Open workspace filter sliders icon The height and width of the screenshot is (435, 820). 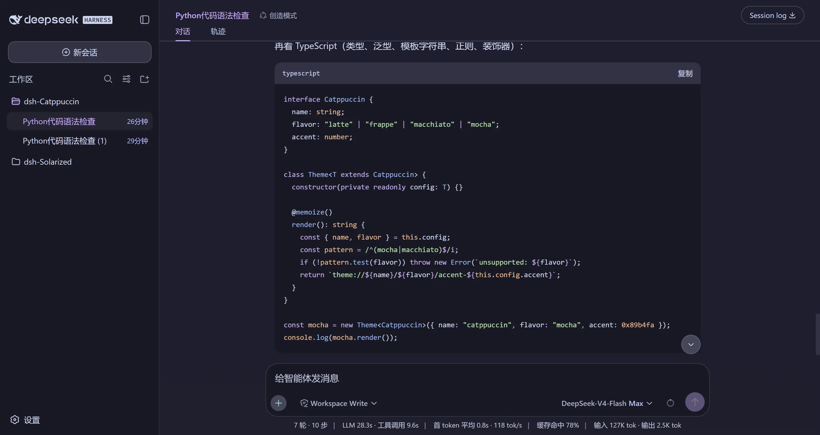coord(126,79)
